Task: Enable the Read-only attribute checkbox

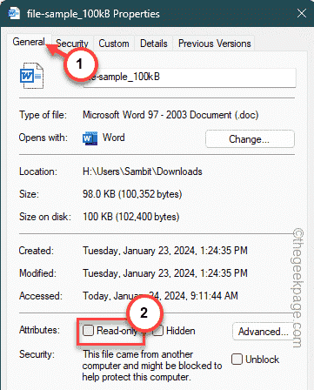Action: (x=88, y=331)
